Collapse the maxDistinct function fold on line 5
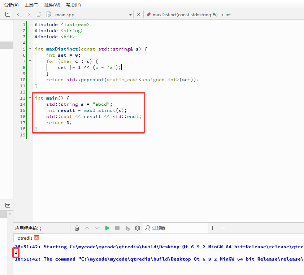This screenshot has width=304, height=275. [30, 48]
